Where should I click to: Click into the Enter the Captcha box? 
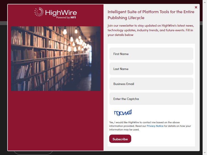(151, 99)
